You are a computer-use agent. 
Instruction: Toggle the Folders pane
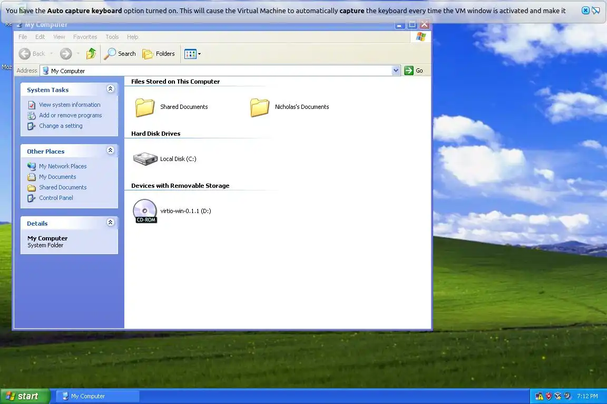[159, 54]
